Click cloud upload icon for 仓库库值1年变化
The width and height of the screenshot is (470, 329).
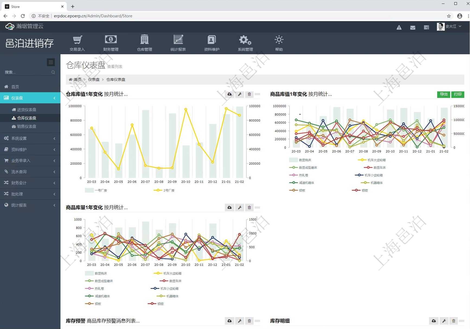pos(229,94)
